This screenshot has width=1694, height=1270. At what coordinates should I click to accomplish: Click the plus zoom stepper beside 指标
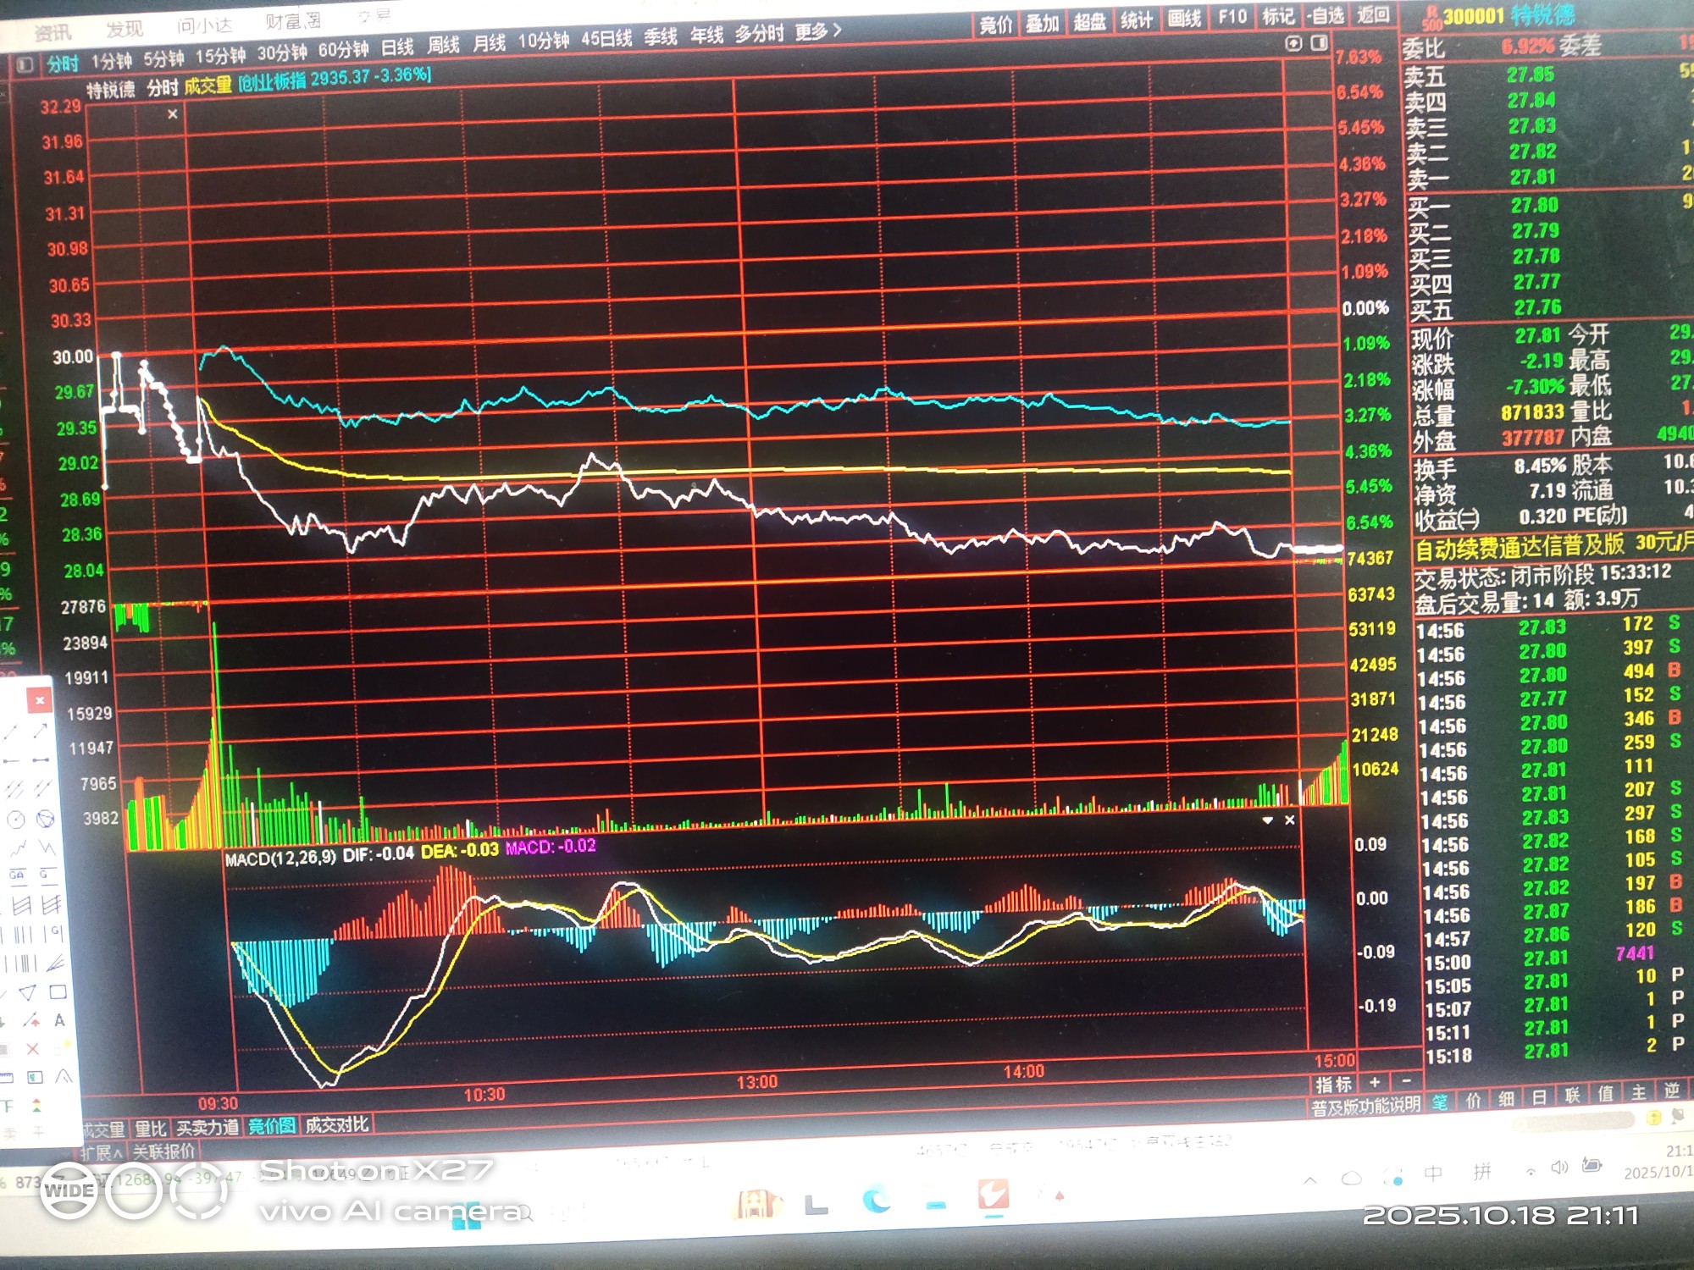coord(1374,1083)
